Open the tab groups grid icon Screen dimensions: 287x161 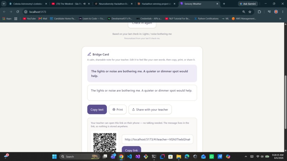16,18
